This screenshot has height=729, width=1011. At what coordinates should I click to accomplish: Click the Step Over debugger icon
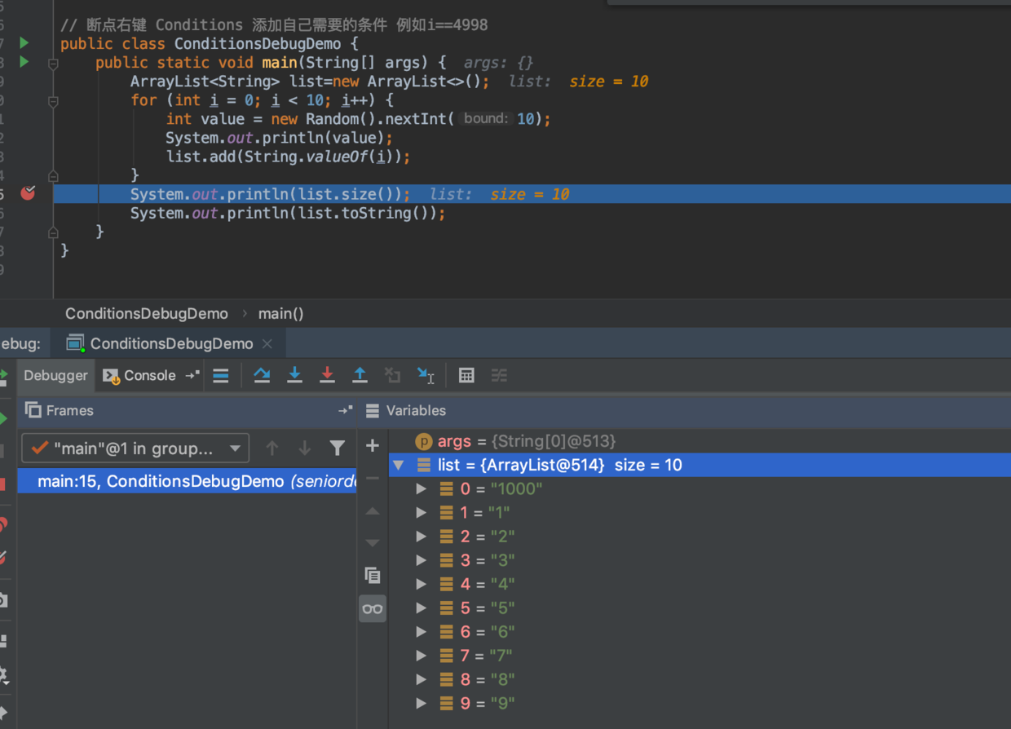click(262, 375)
